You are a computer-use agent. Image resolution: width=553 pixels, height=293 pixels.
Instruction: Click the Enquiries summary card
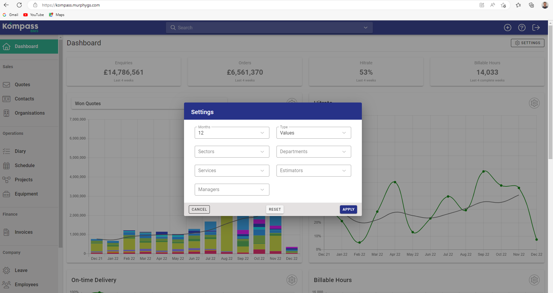(124, 72)
